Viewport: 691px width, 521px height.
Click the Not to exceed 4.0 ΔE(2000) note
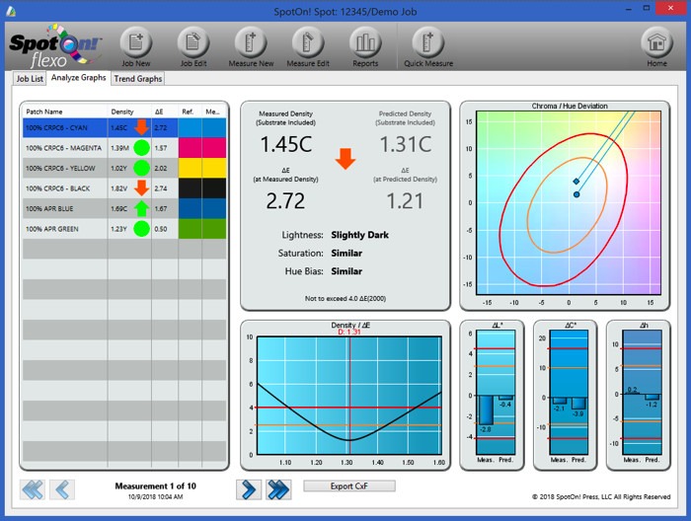click(x=345, y=299)
